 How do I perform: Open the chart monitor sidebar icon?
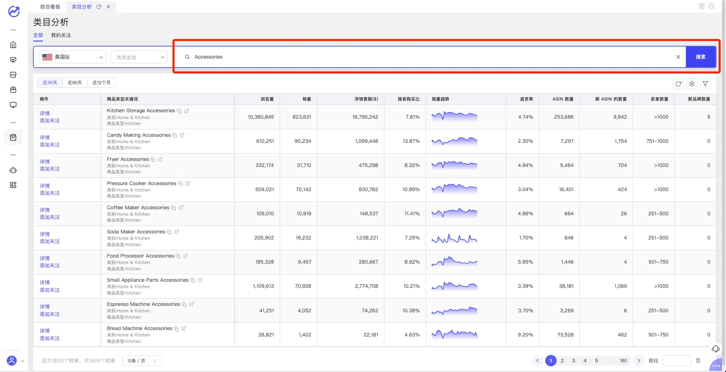pos(13,60)
